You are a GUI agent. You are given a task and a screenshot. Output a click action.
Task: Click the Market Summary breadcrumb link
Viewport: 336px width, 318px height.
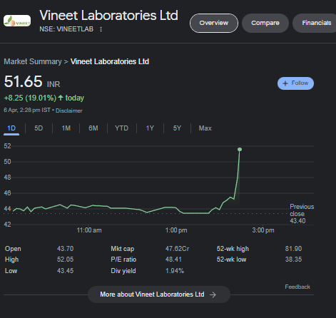33,61
